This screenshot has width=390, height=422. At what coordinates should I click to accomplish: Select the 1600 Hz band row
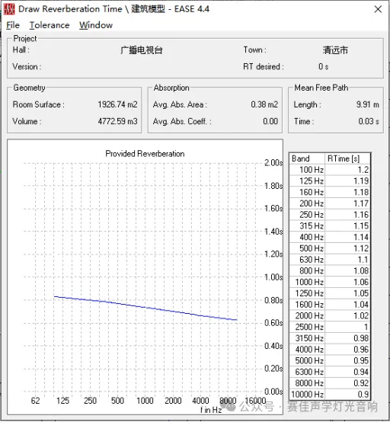click(330, 305)
